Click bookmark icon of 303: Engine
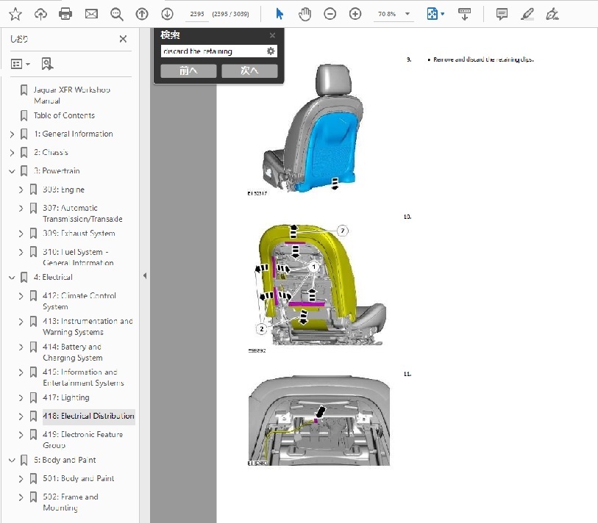 pos(34,190)
